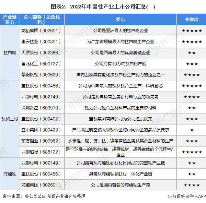This screenshot has width=206, height=203.
Task: Click the 海绵钛 category cell
Action: point(10,174)
